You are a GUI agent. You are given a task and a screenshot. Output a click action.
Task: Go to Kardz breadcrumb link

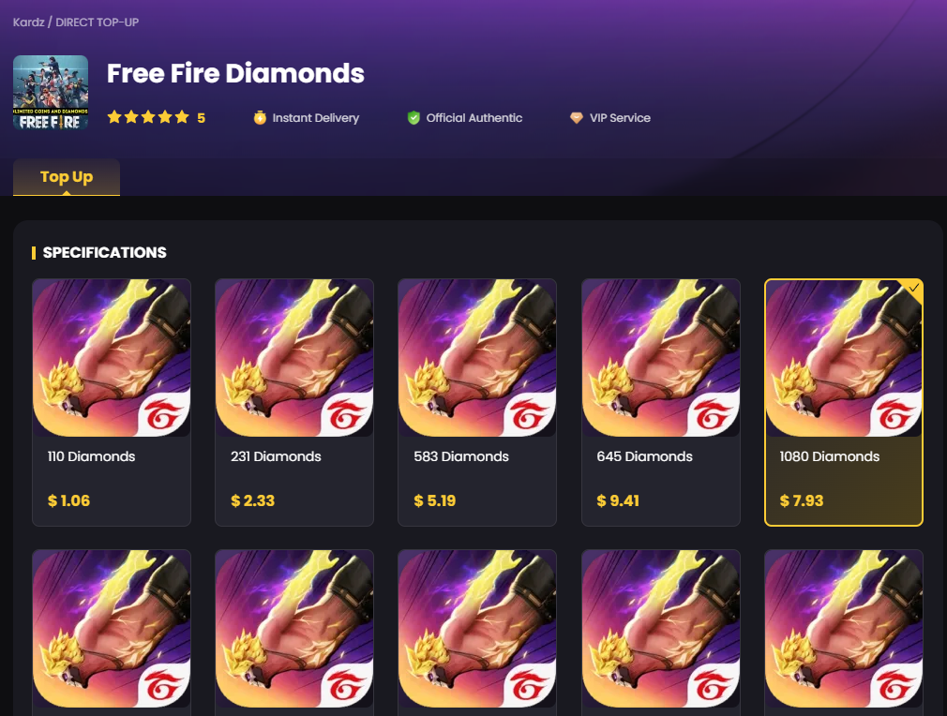tap(29, 22)
